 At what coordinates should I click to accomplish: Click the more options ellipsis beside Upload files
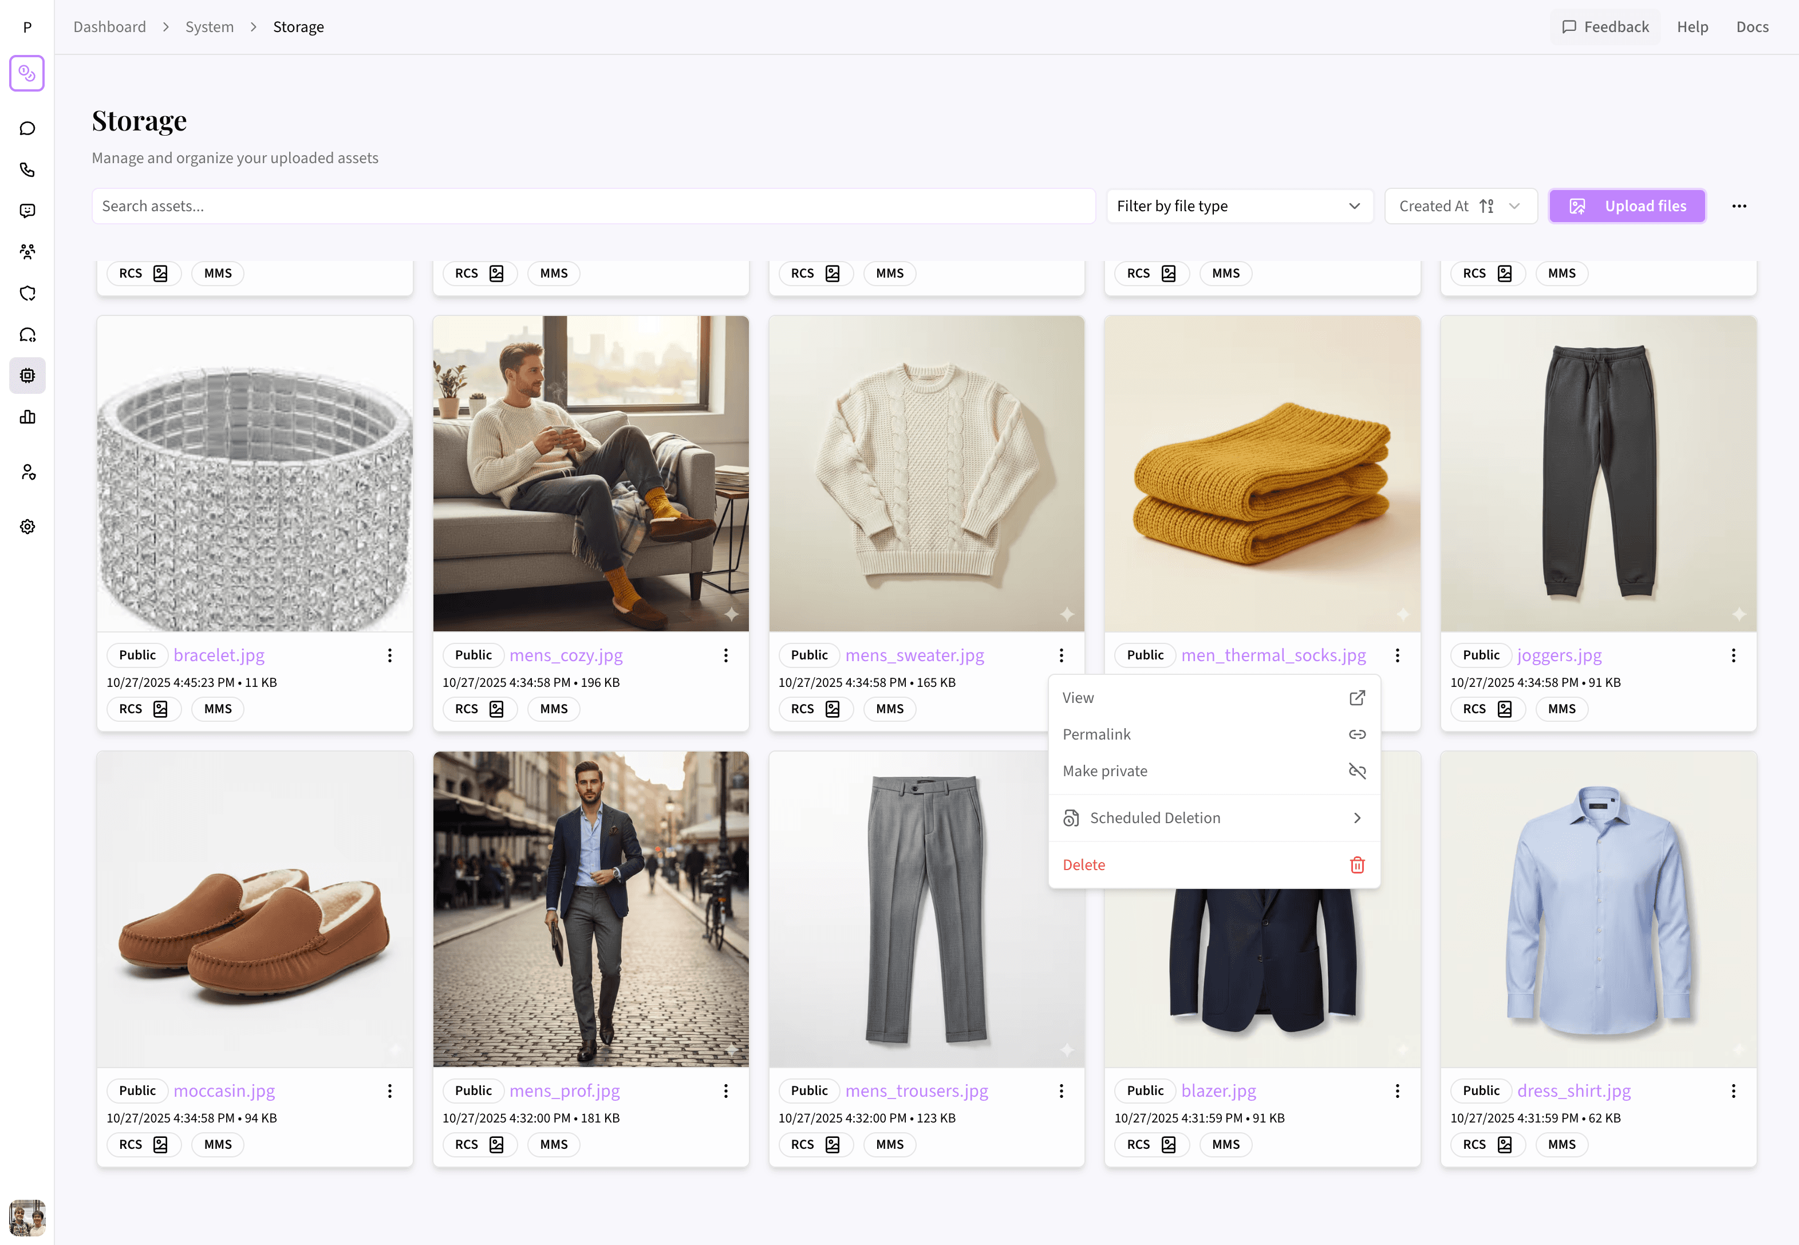pos(1739,206)
